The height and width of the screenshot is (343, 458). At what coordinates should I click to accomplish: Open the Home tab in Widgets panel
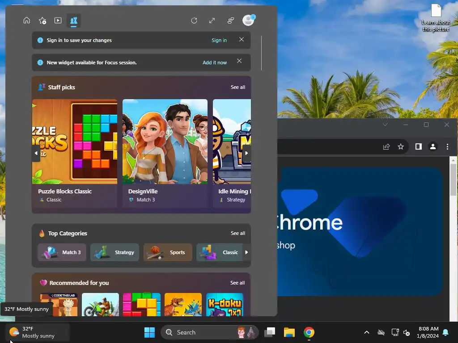(26, 21)
